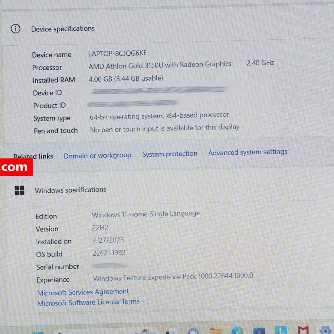
Task: Click the Installed on label
Action: pos(54,242)
